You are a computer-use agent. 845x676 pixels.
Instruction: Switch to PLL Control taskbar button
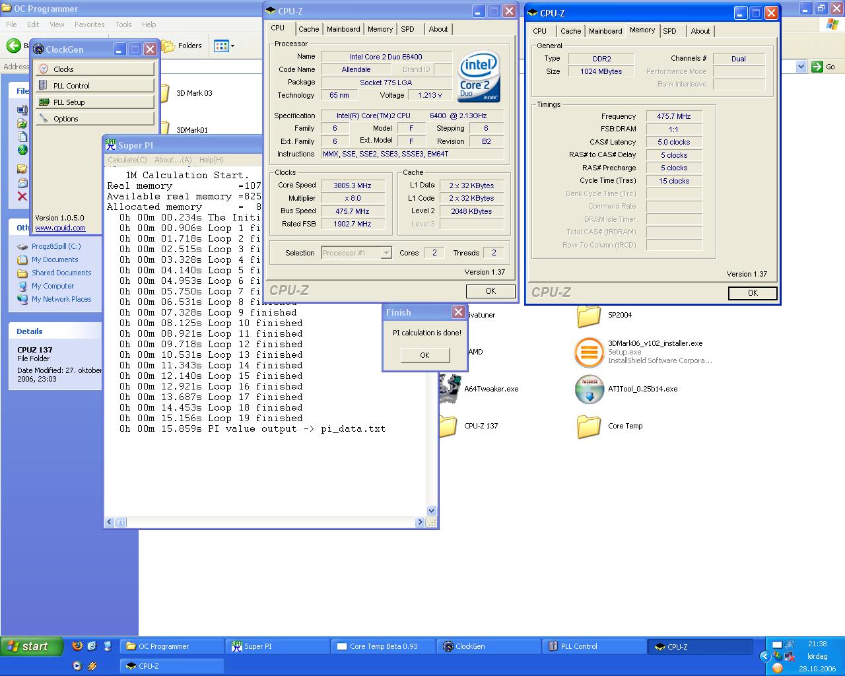click(594, 646)
